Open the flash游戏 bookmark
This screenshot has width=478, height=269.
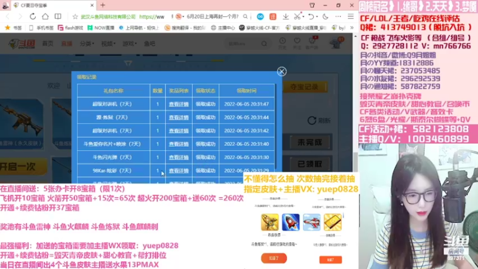tap(71, 27)
